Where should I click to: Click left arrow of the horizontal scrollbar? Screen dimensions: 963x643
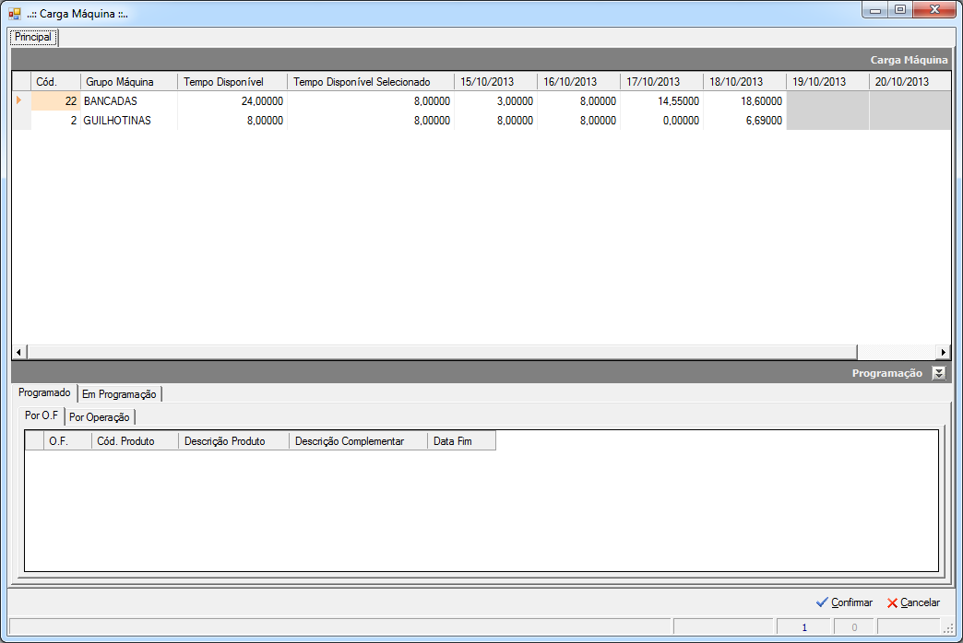(x=19, y=352)
